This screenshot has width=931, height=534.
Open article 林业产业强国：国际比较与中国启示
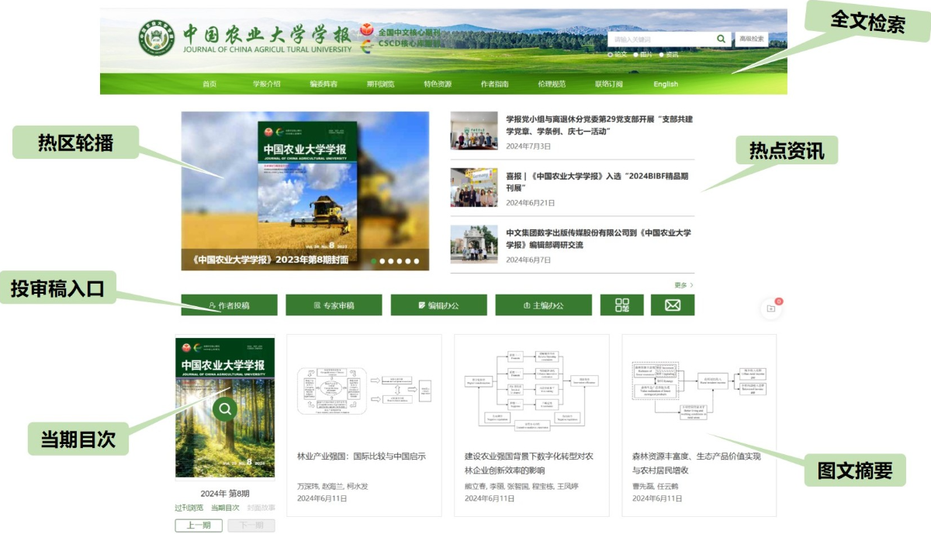coord(362,456)
